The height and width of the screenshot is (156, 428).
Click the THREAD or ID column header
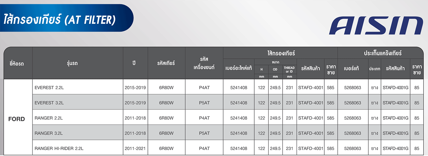coord(289,70)
